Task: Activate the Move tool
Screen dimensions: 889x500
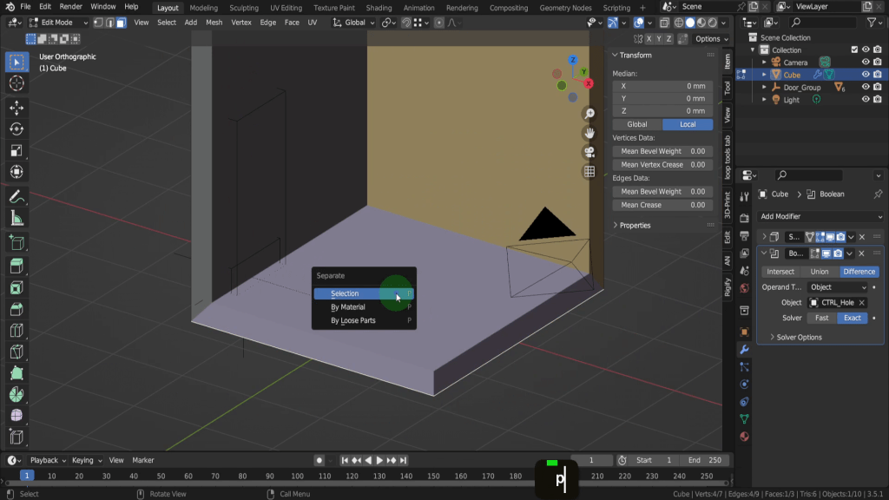Action: (x=16, y=107)
